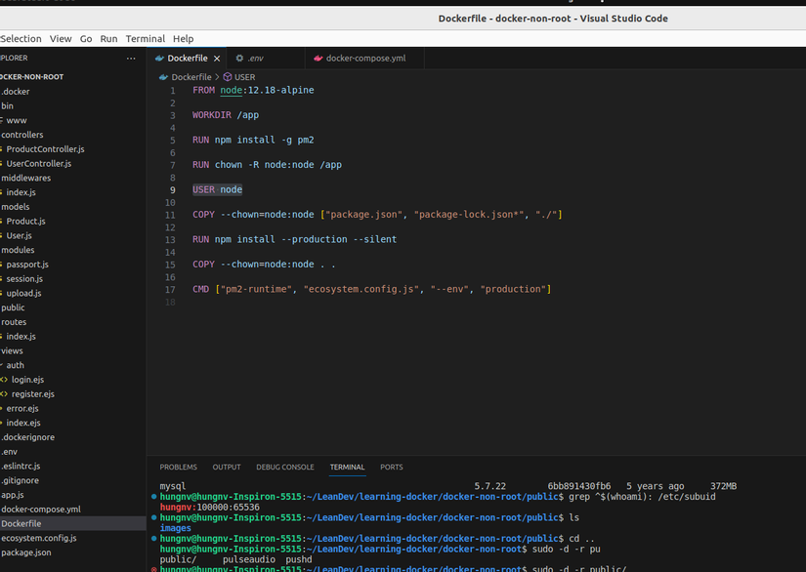Click the login.ejs file icon in Explorer
806x572 pixels.
pos(4,380)
